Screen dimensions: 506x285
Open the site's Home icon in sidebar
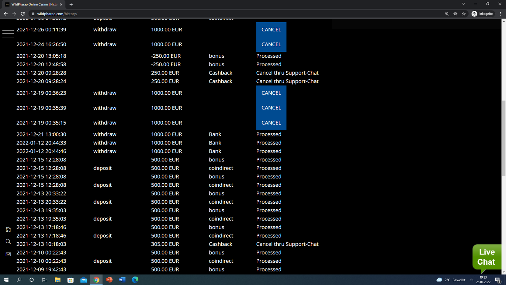tap(8, 229)
